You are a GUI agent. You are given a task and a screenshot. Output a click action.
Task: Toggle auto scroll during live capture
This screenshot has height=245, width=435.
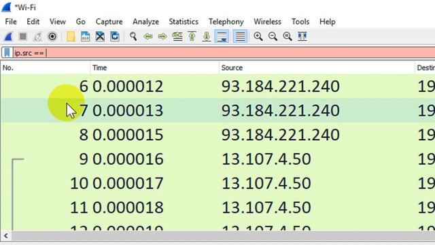[x=222, y=36]
